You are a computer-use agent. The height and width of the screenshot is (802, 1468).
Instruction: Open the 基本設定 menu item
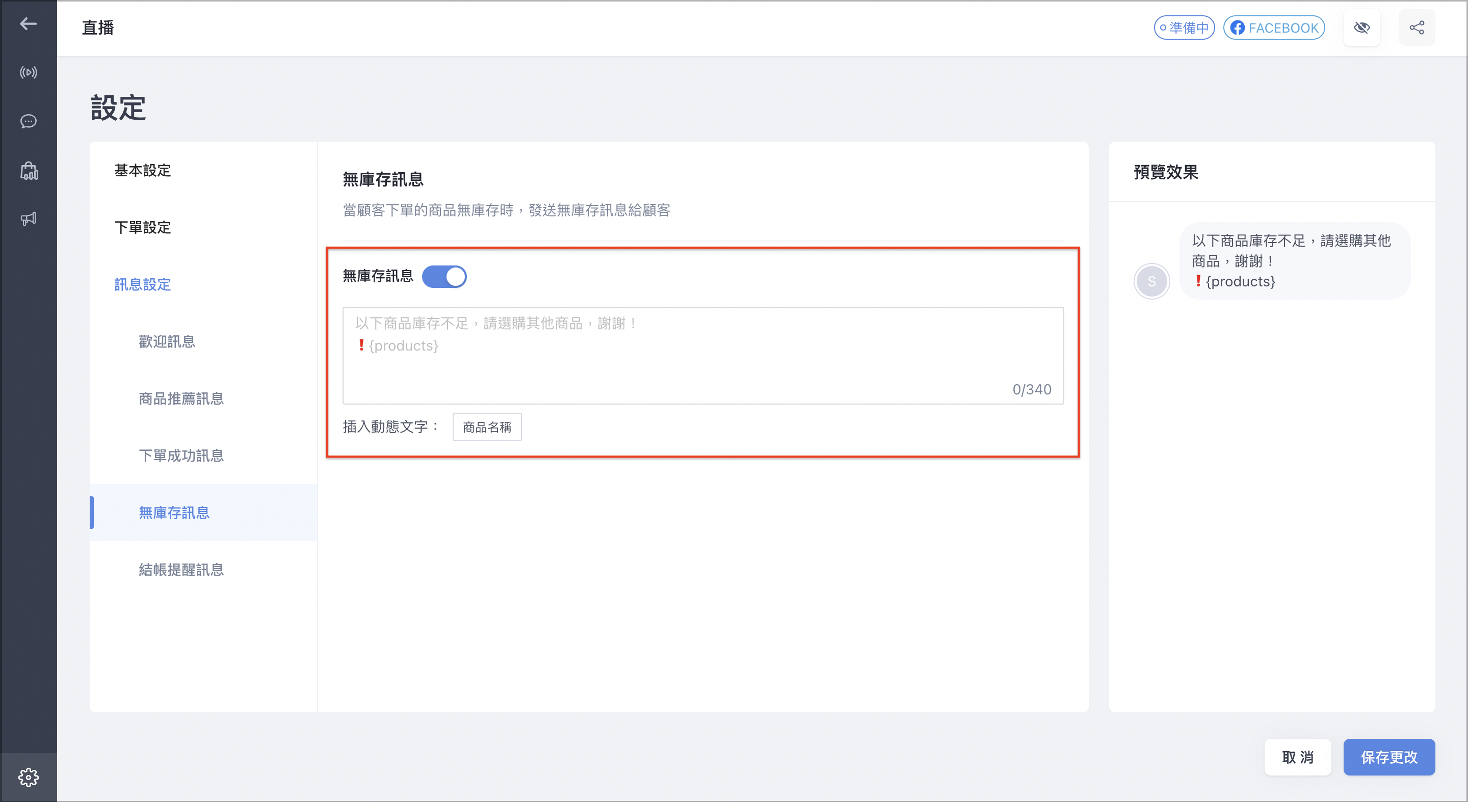pyautogui.click(x=143, y=170)
